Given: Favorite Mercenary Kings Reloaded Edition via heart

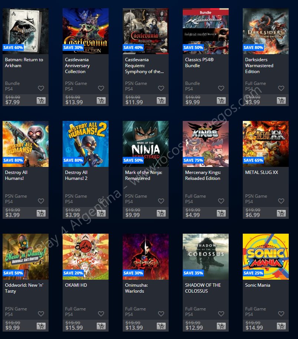Looking at the screenshot, I should [221, 201].
